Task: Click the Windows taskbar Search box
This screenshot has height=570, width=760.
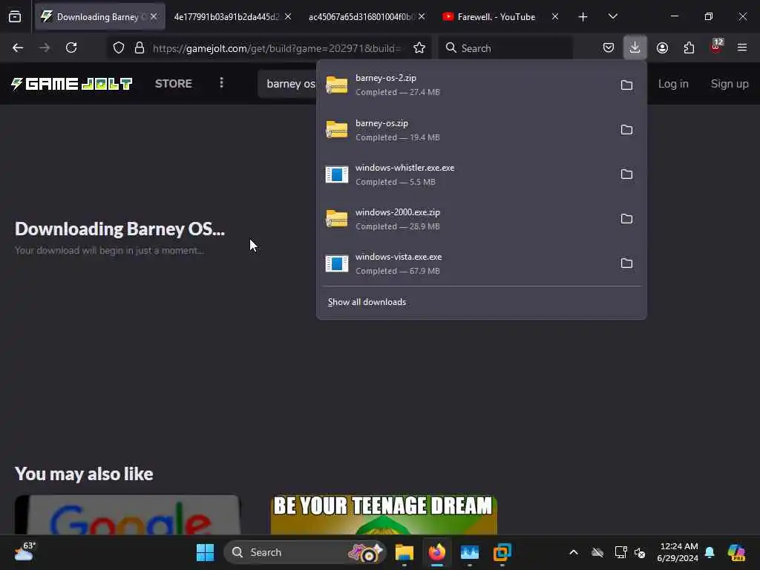Action: tap(305, 552)
